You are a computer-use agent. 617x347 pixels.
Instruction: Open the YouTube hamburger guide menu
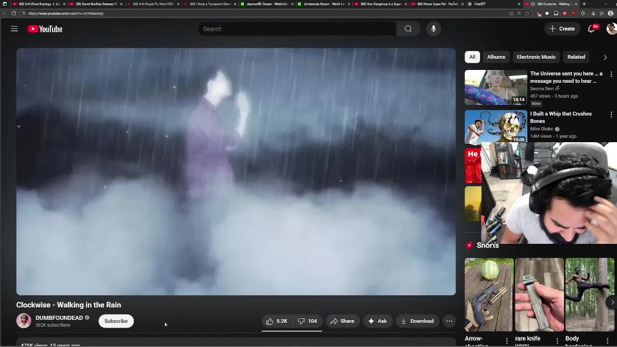pyautogui.click(x=14, y=29)
